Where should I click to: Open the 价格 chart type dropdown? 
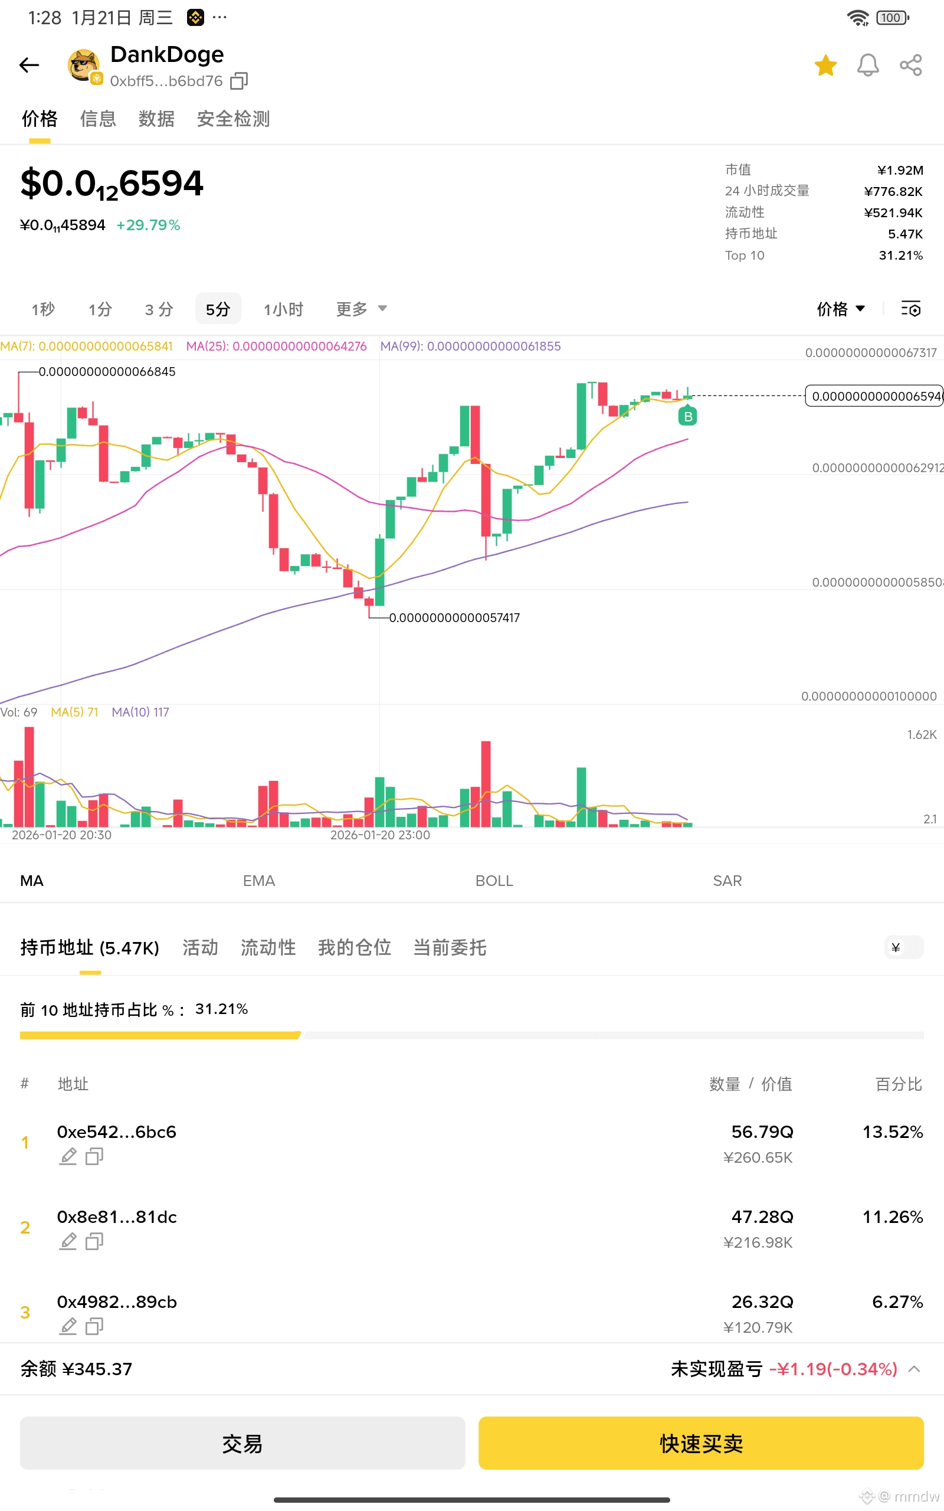coord(840,309)
